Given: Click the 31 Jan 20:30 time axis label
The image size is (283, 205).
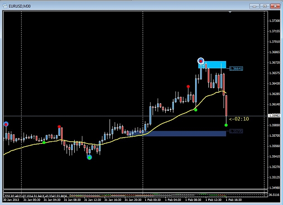Looking at the screenshot, I should coord(133,200).
